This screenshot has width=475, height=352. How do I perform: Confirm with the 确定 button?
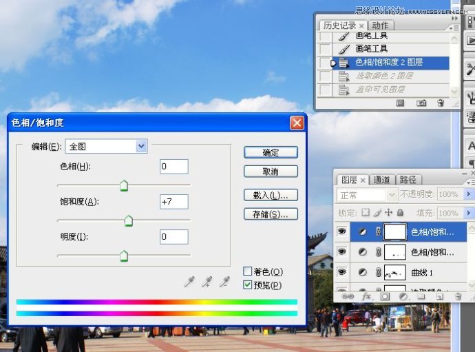point(271,152)
